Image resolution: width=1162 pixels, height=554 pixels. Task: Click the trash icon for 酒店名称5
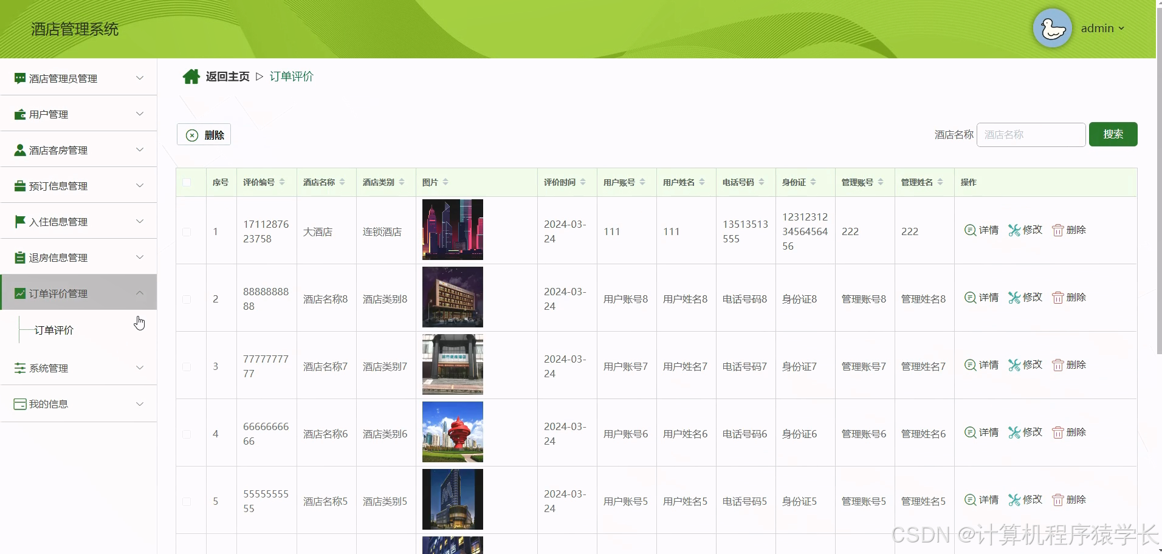click(1058, 500)
